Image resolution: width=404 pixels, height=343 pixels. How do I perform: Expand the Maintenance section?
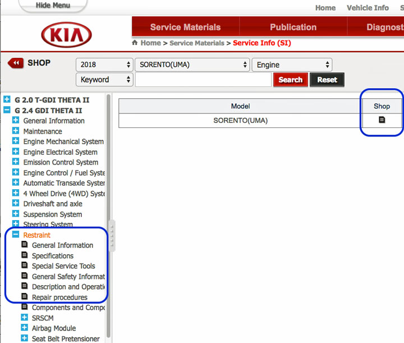tap(16, 131)
